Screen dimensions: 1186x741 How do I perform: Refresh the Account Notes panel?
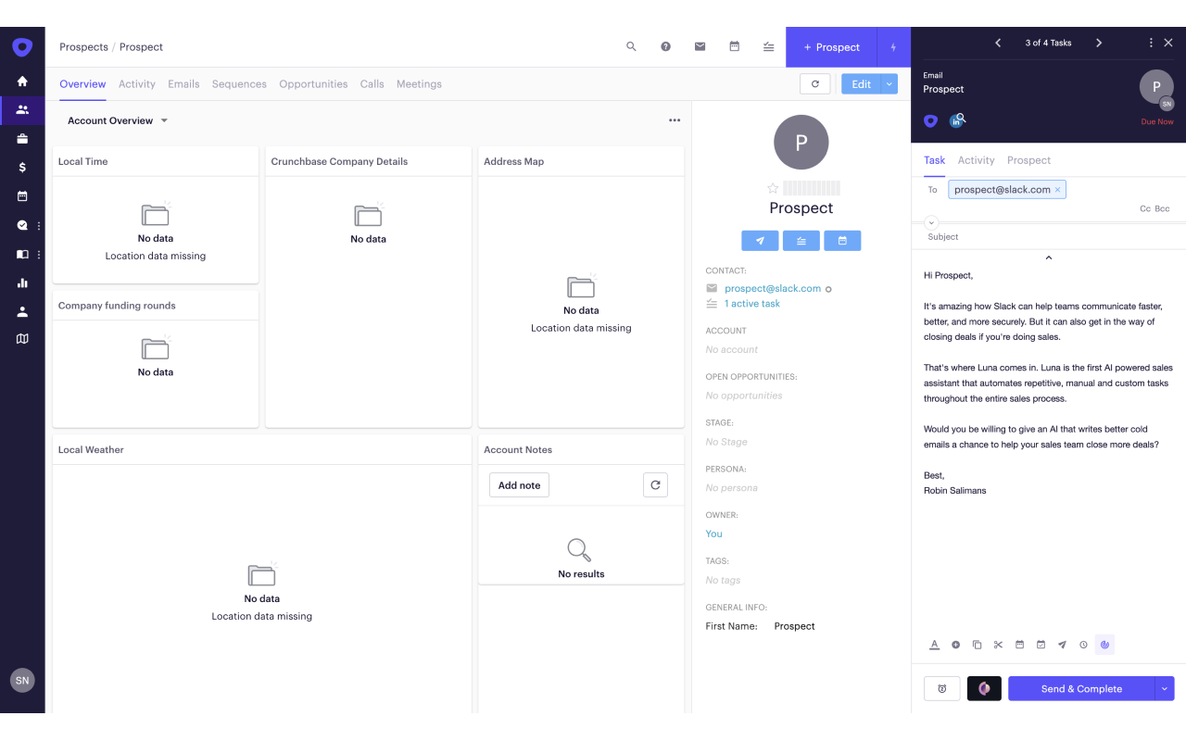[655, 485]
